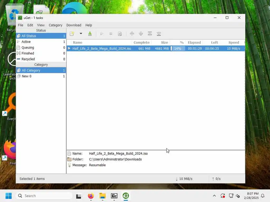Click the Category panel header

pos(41,65)
